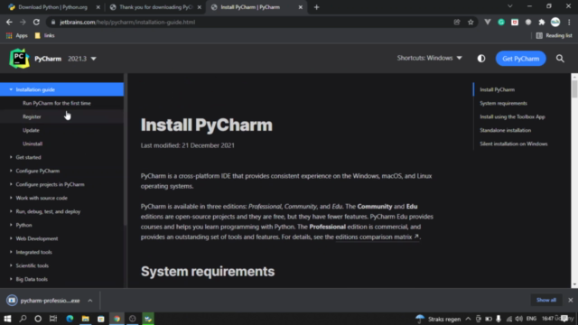The height and width of the screenshot is (325, 578).
Task: Open the Windows Start menu
Action: pos(7,319)
